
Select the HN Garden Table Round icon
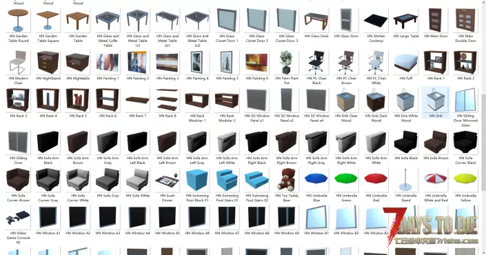click(19, 20)
